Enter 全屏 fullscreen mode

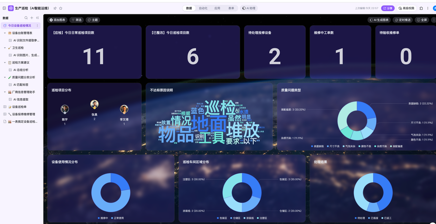tap(422, 20)
